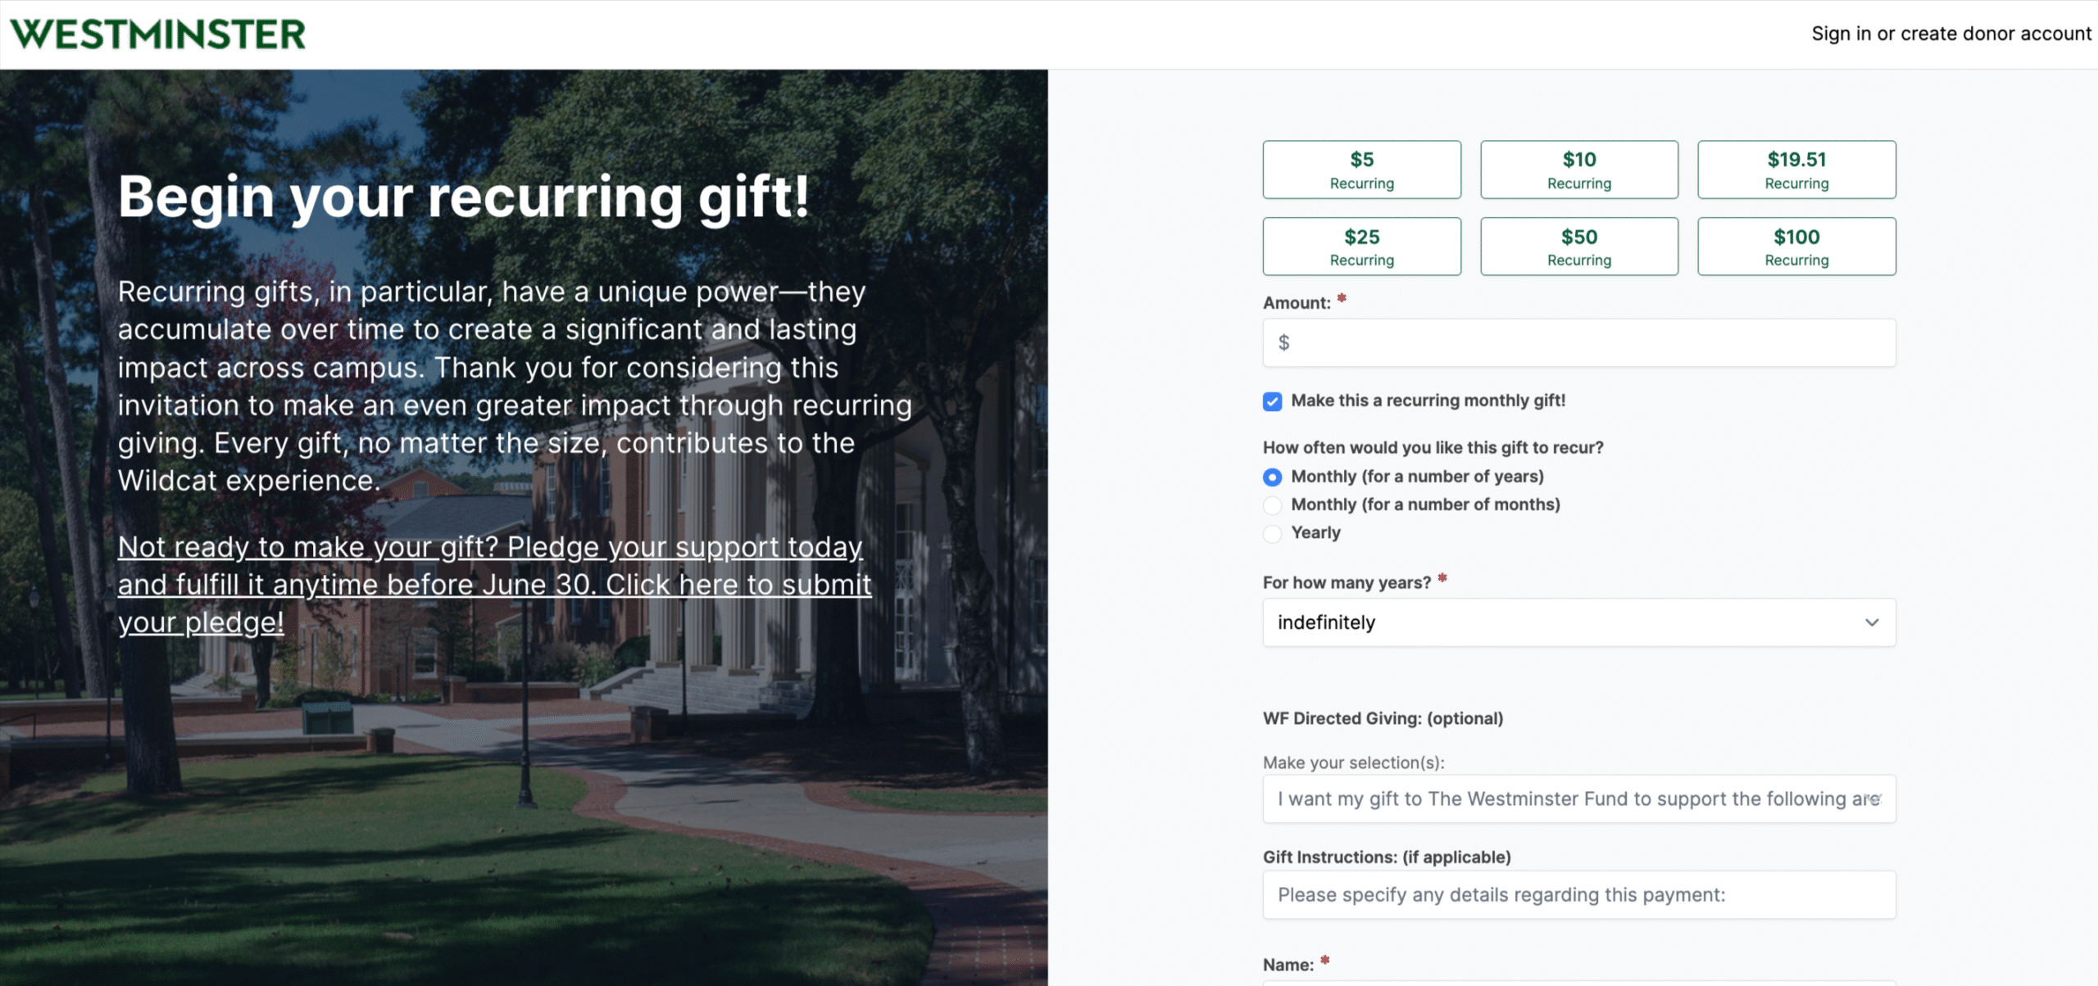
Task: Click the Gift Instructions text box
Action: [x=1578, y=894]
